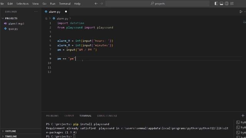Switch to the TERMINAL panel tab
The image size is (246, 138).
point(85,116)
